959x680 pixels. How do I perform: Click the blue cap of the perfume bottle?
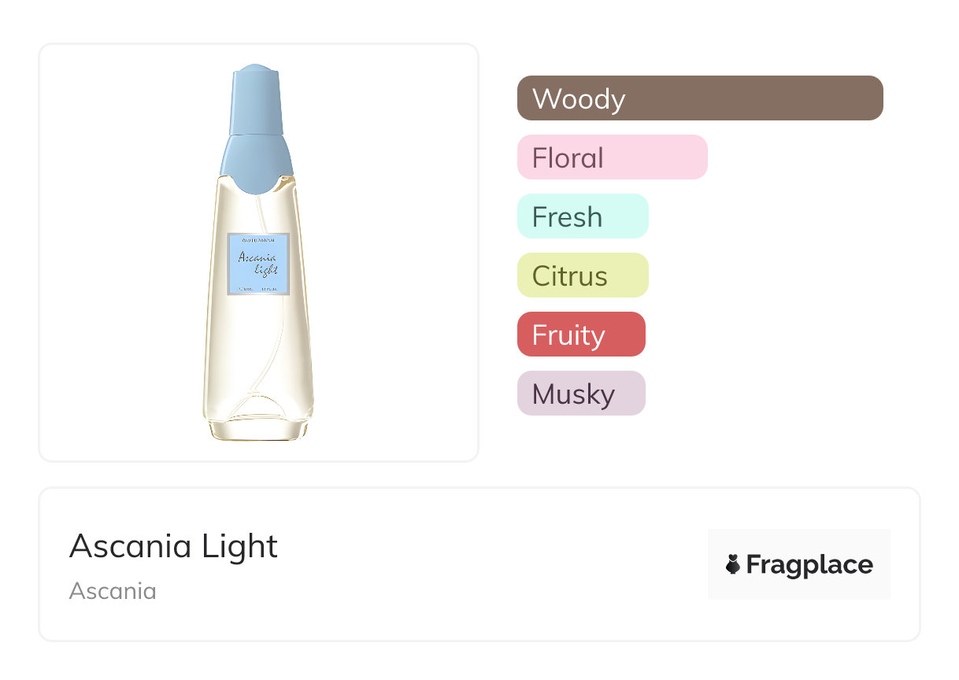click(257, 102)
